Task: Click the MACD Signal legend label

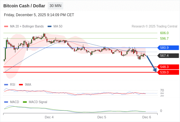Action: (x=38, y=102)
